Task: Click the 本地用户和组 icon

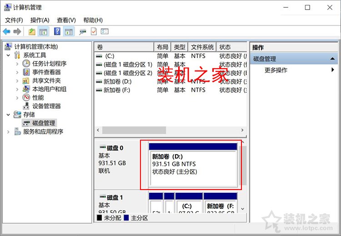Action: coord(26,89)
